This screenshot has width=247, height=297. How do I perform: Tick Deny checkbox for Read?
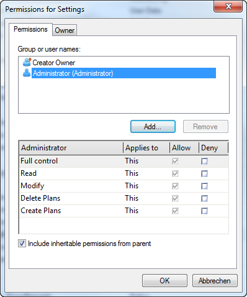[204, 173]
